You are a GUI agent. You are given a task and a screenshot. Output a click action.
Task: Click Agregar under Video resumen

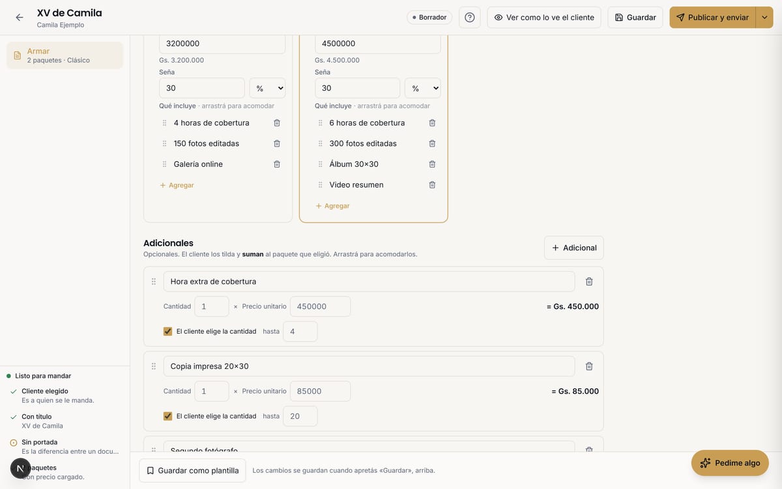click(332, 206)
